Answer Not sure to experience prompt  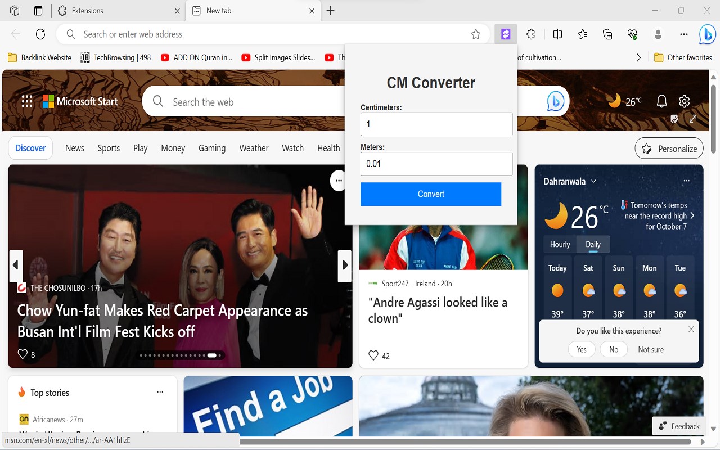651,349
